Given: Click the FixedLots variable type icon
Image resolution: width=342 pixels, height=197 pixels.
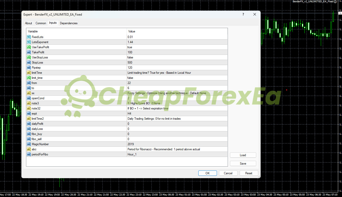Looking at the screenshot, I should [x=29, y=37].
